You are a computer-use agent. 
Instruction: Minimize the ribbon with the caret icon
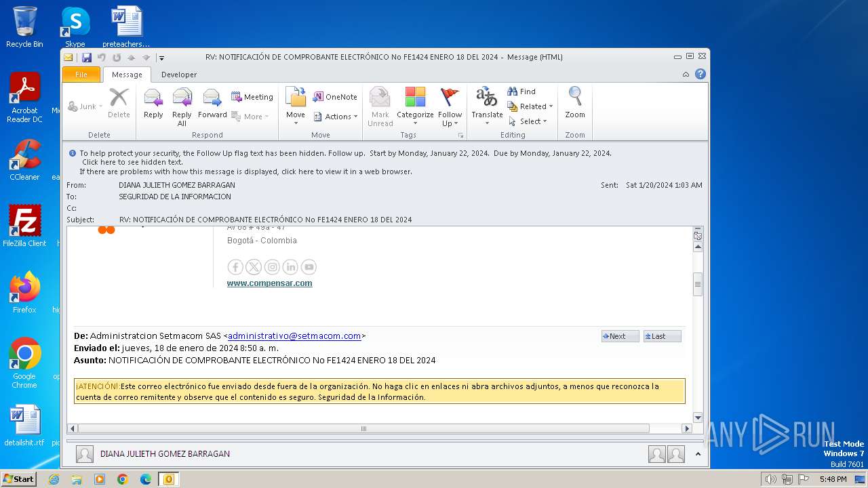click(686, 75)
